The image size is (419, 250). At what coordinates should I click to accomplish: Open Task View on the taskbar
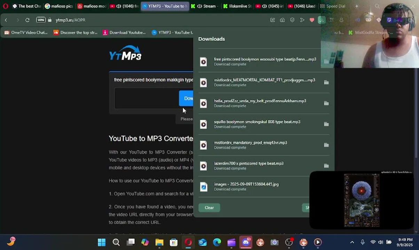(131, 242)
